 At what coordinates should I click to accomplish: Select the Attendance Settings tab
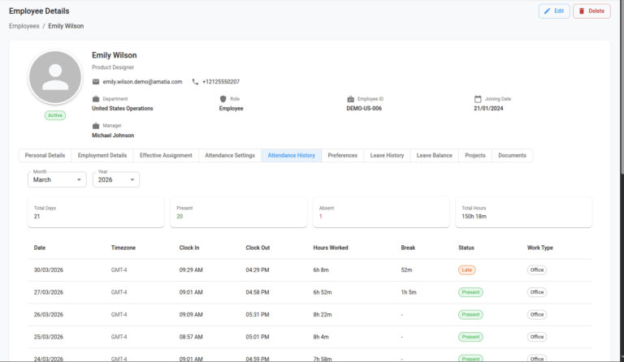coord(230,155)
